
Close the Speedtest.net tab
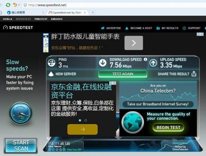[85, 13]
